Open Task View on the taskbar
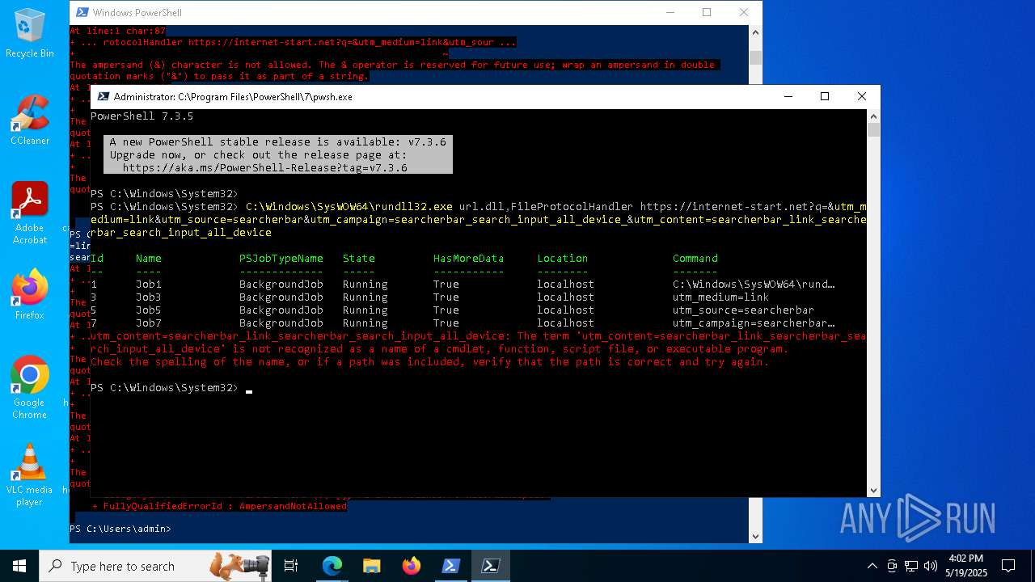 [291, 566]
